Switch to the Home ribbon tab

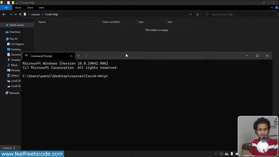(x=18, y=8)
